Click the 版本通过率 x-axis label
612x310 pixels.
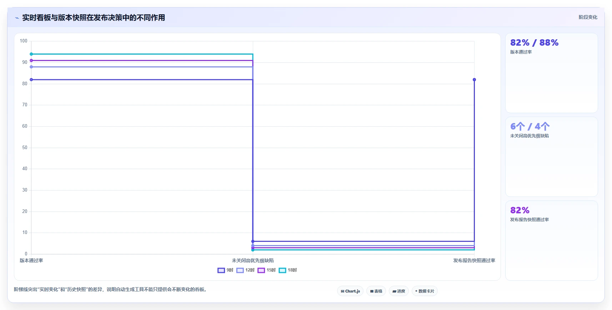(31, 260)
